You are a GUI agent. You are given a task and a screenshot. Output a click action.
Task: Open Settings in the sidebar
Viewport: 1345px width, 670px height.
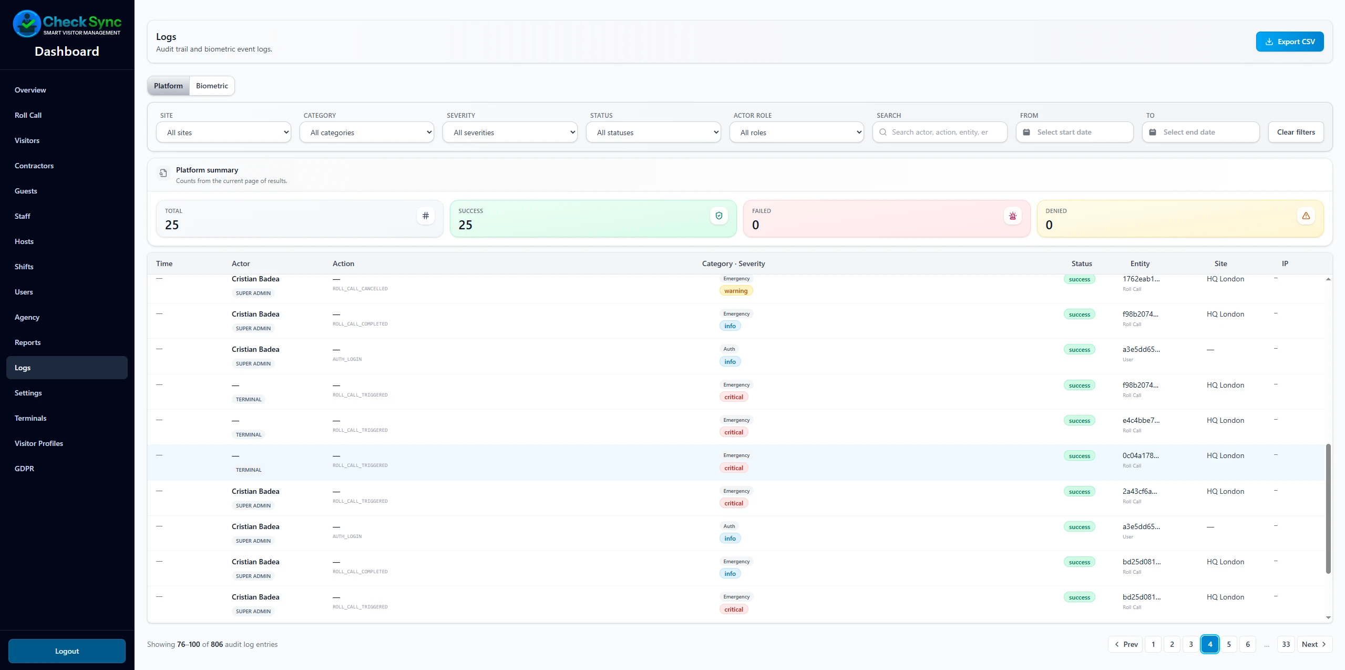click(67, 393)
